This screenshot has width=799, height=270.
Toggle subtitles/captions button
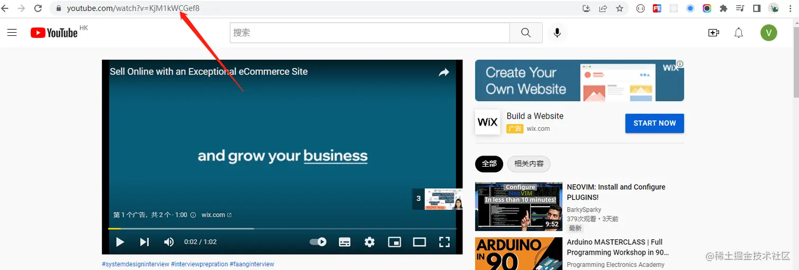[x=345, y=242]
